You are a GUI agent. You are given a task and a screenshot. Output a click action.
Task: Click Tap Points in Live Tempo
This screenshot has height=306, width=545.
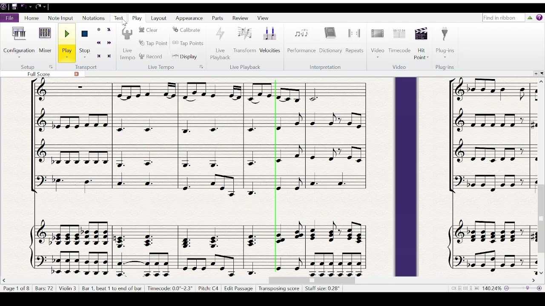(188, 43)
